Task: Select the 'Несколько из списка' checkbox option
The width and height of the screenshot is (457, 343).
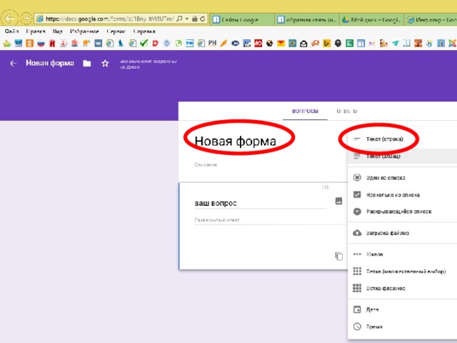Action: coord(392,194)
